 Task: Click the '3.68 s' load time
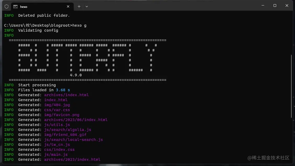pyautogui.click(x=63, y=90)
